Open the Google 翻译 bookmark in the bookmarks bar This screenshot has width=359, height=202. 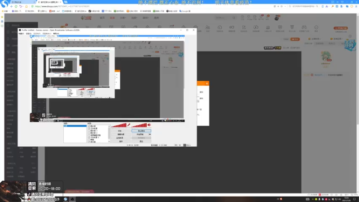185,11
